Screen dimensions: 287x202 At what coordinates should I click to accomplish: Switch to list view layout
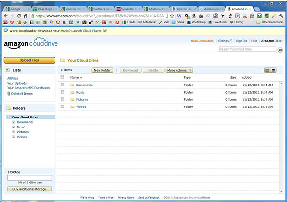pos(267,70)
